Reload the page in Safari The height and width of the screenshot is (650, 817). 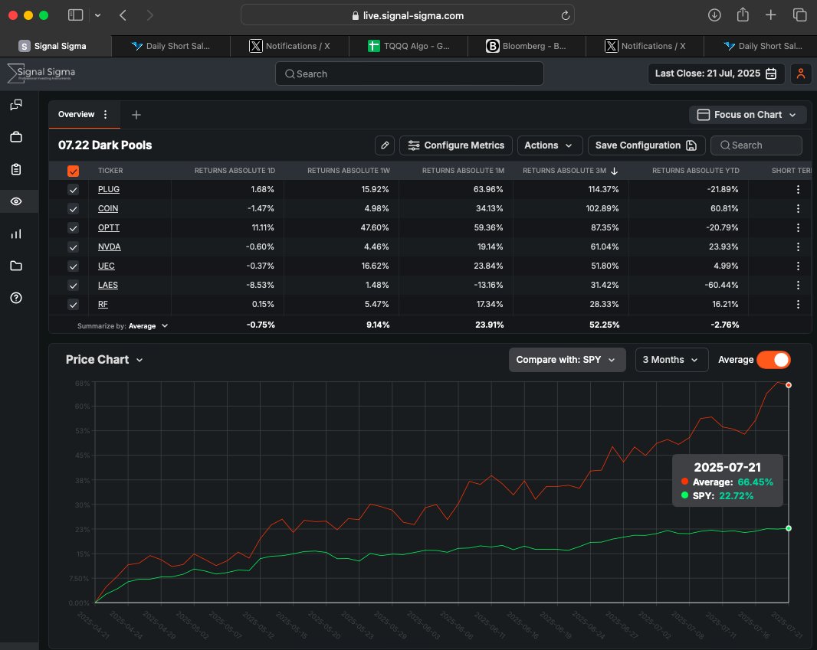(x=566, y=15)
